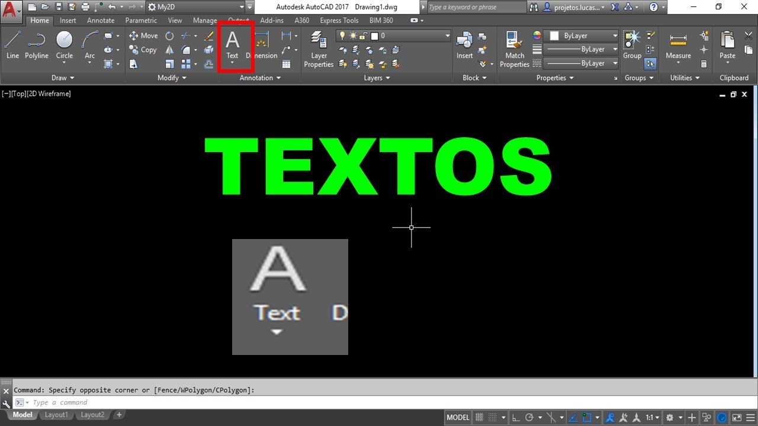Click the Save icon in quick access toolbar
The image size is (758, 426).
[59, 7]
